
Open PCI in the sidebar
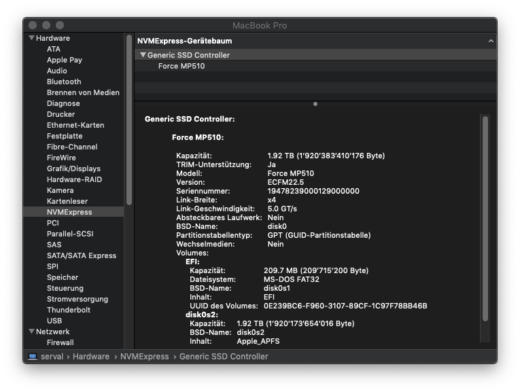pyautogui.click(x=53, y=223)
